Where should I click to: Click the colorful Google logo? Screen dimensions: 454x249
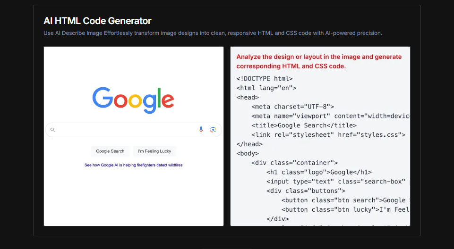coord(133,100)
